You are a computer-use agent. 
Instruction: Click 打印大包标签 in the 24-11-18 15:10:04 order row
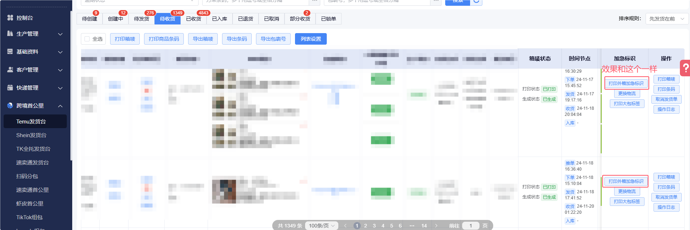(627, 202)
